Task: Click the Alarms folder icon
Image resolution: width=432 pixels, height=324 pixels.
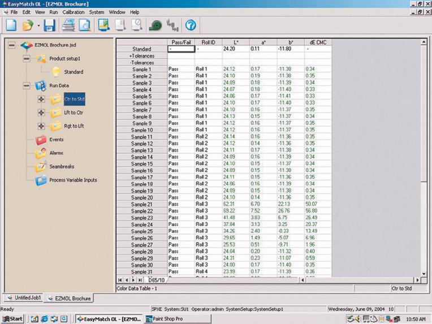Action: 41,153
